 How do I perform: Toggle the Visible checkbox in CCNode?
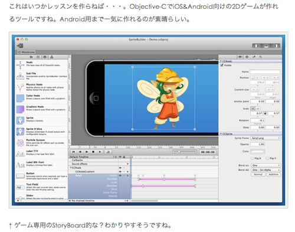(222, 65)
